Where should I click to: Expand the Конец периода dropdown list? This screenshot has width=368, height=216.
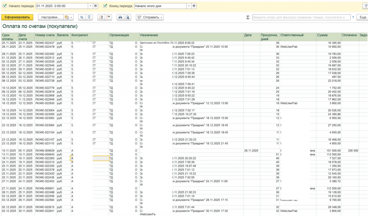tap(189, 6)
